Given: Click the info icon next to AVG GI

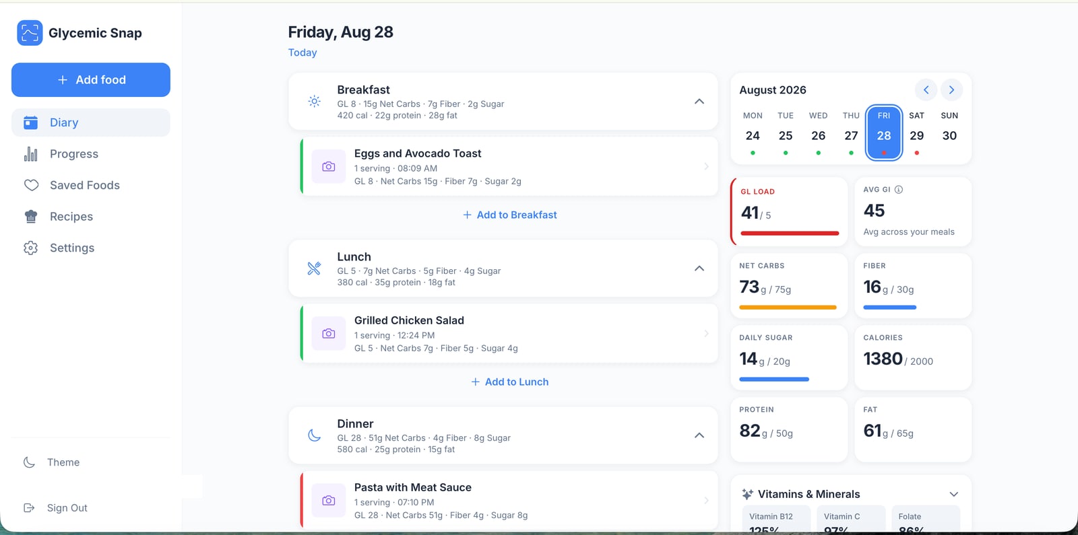Looking at the screenshot, I should (899, 190).
